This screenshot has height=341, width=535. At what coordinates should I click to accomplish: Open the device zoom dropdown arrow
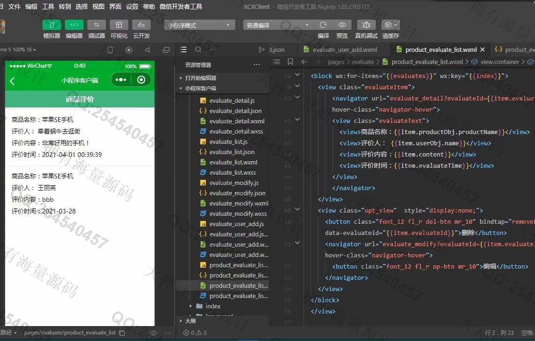pos(35,50)
